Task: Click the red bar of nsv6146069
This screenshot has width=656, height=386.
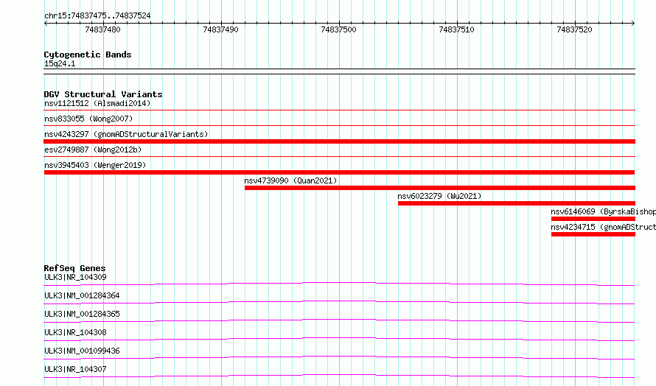Action: click(x=593, y=219)
